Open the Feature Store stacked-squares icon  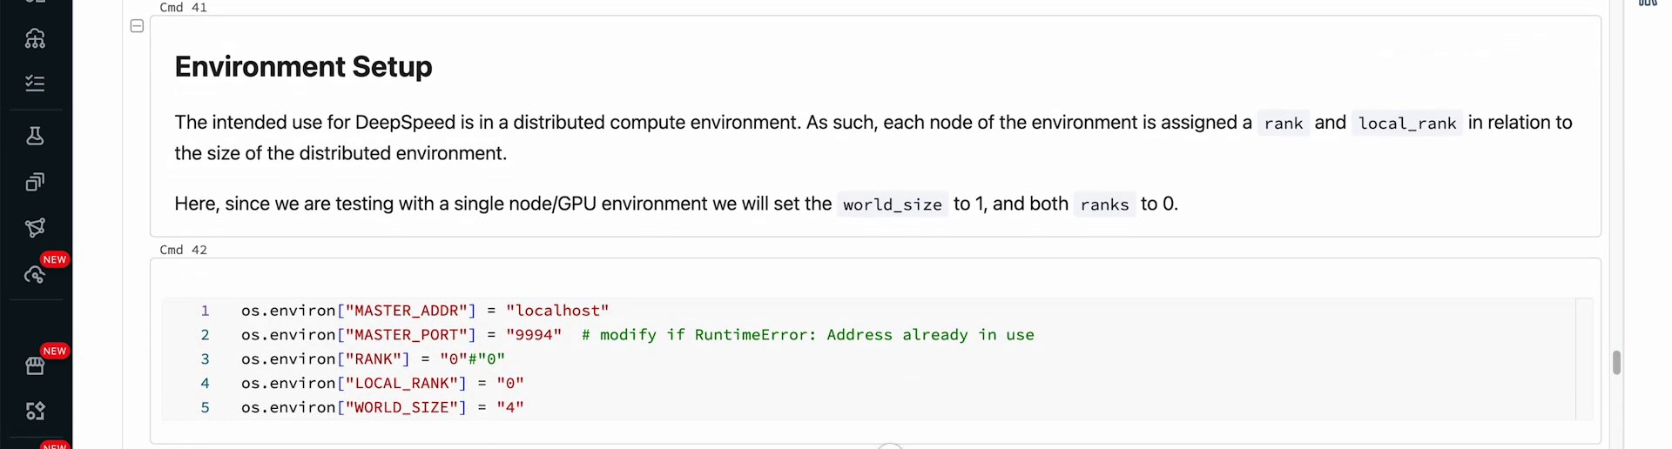(x=35, y=182)
